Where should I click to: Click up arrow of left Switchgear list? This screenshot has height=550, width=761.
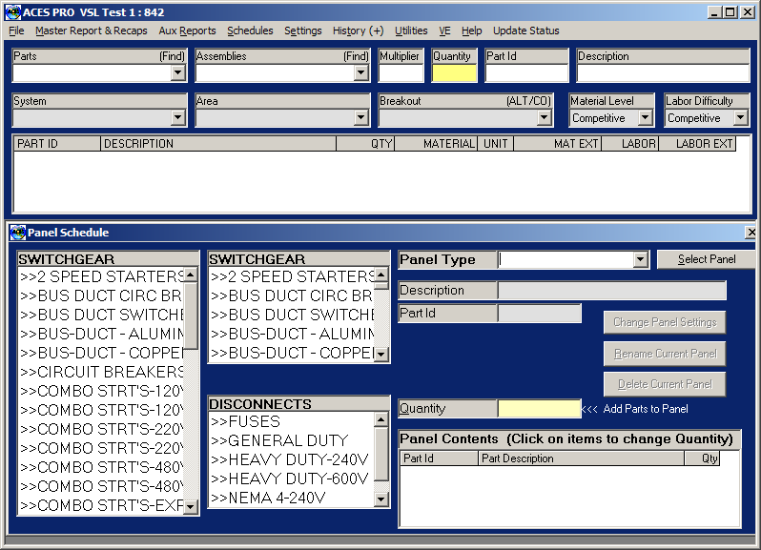pyautogui.click(x=191, y=275)
